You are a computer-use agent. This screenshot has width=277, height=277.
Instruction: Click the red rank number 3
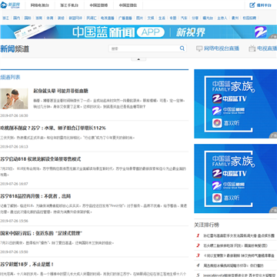198,255
